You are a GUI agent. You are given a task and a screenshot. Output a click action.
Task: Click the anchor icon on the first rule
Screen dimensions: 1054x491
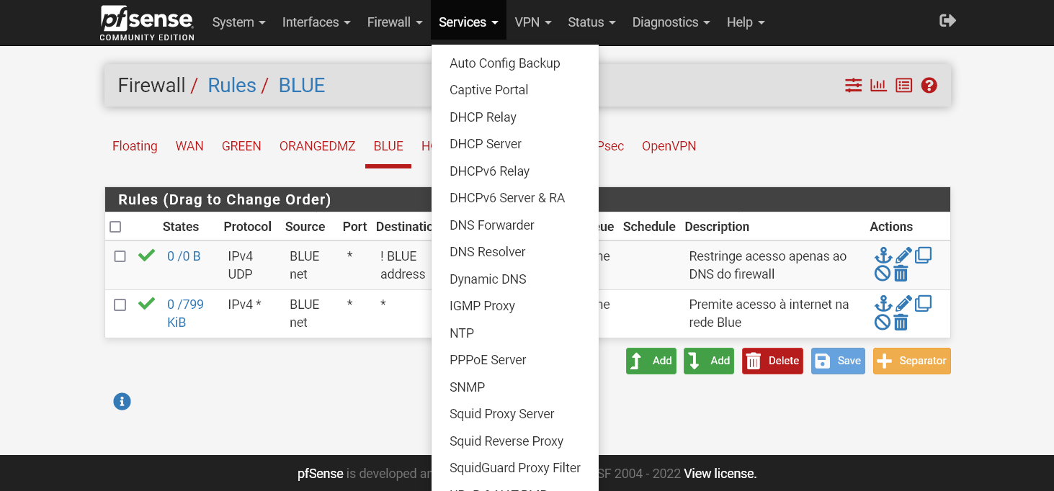click(883, 255)
